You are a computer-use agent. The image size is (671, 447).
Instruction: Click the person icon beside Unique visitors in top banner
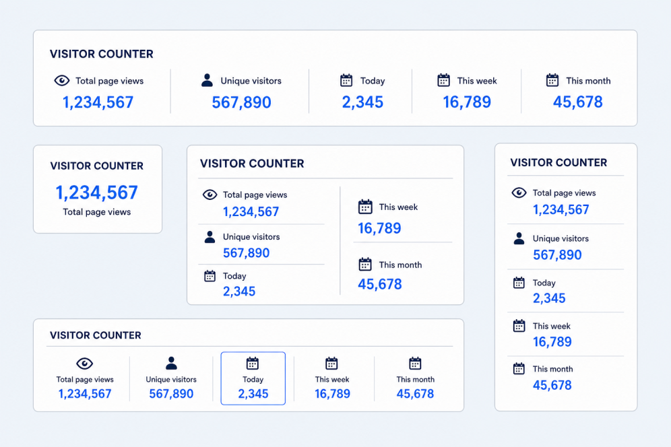click(x=207, y=80)
